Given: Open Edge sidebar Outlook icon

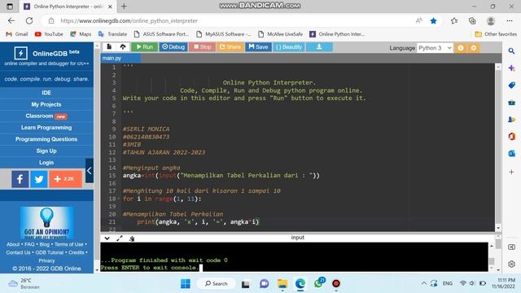Looking at the screenshot, I should tap(511, 153).
